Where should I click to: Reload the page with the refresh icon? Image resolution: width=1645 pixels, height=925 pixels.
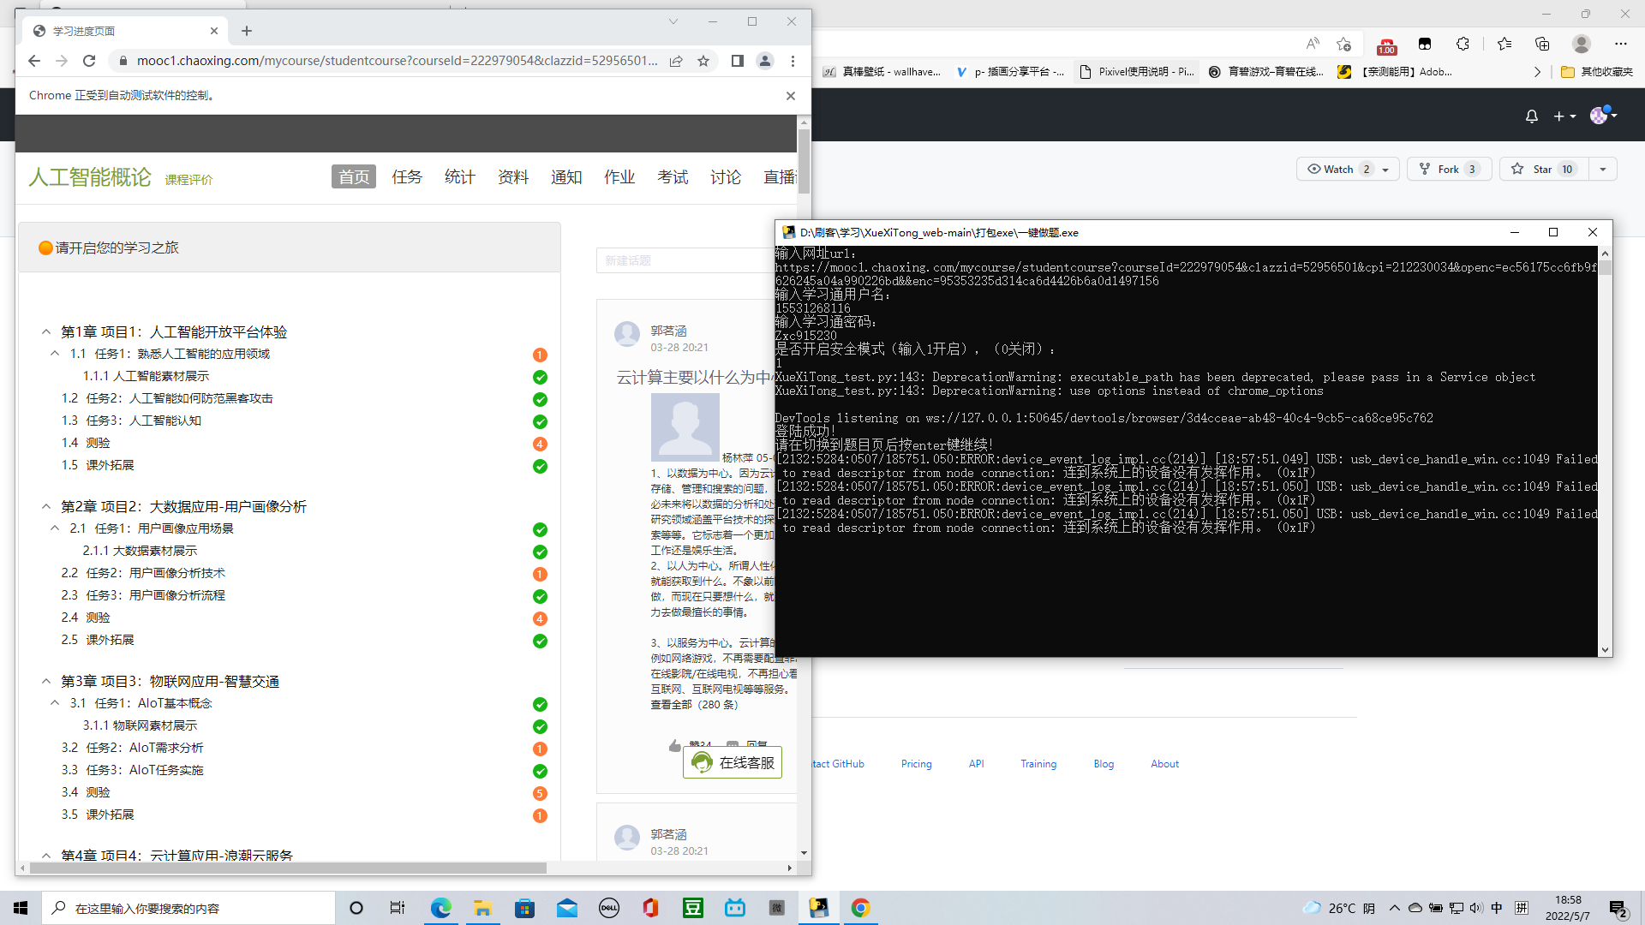tap(89, 61)
